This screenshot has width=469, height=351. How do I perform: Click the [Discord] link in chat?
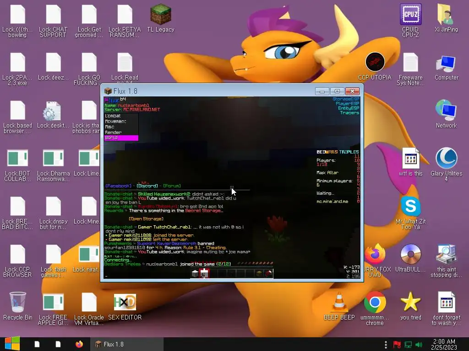click(147, 186)
